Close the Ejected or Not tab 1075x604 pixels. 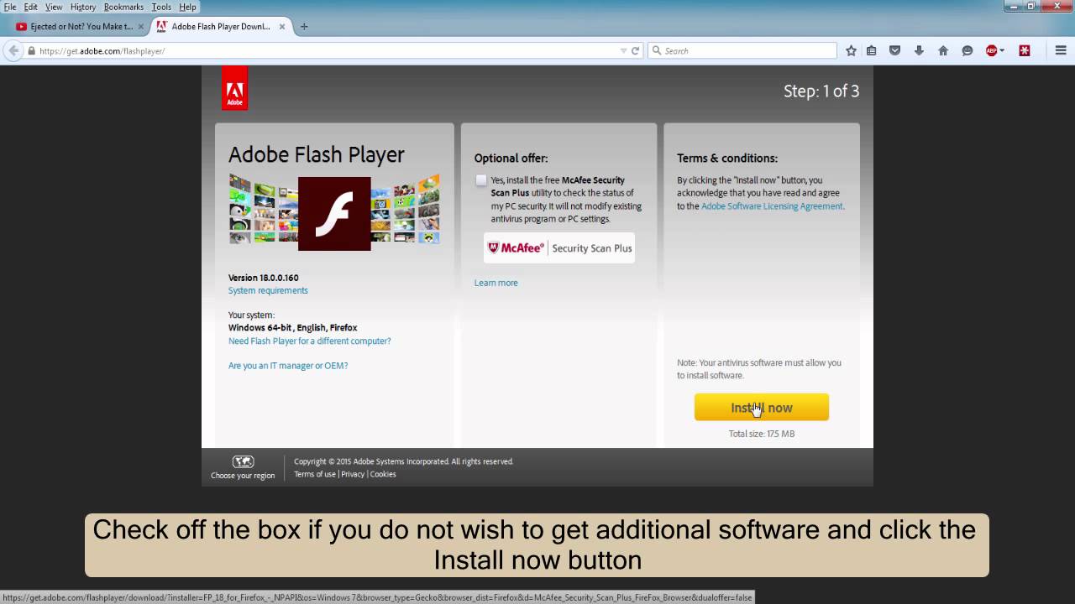tap(140, 26)
